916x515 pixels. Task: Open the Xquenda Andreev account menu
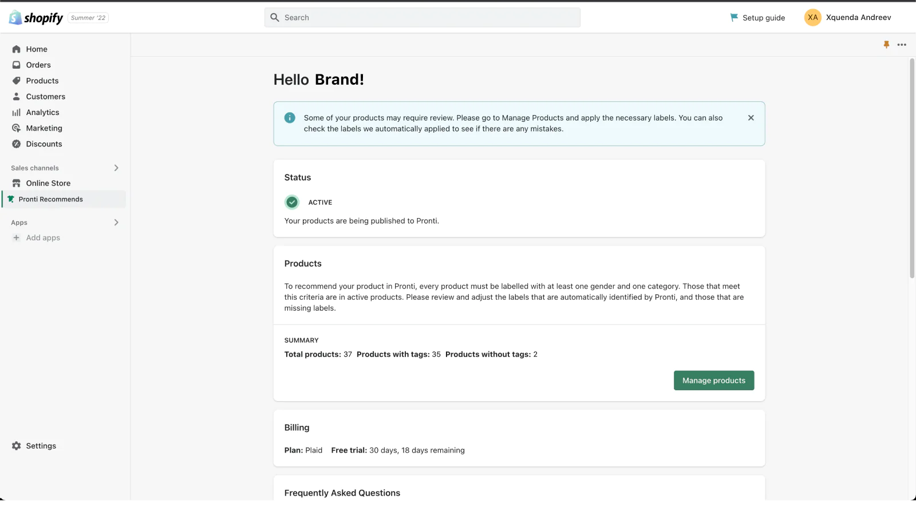[x=848, y=18]
